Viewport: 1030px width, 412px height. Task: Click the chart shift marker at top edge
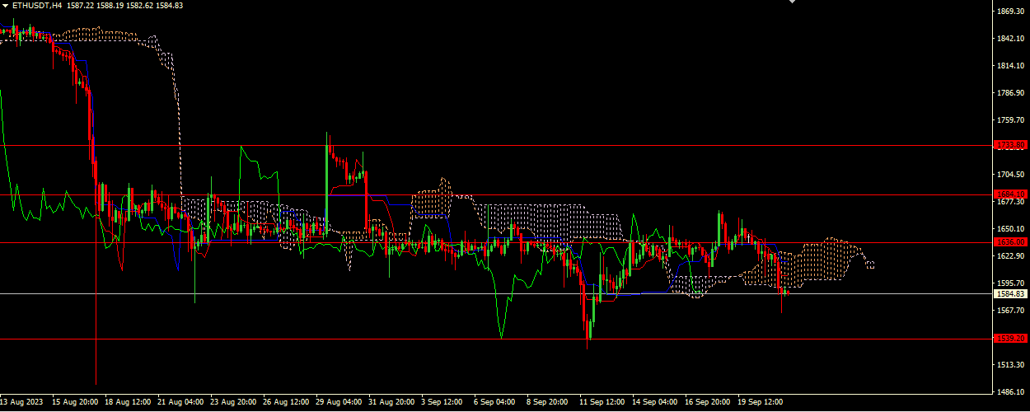click(x=793, y=2)
